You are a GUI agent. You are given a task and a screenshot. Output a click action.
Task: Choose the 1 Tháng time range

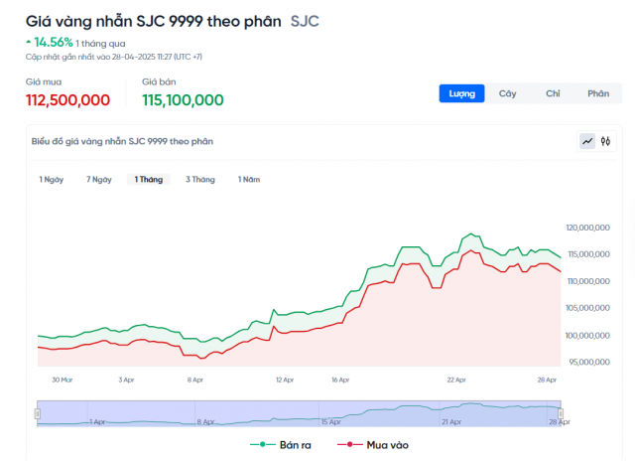149,179
